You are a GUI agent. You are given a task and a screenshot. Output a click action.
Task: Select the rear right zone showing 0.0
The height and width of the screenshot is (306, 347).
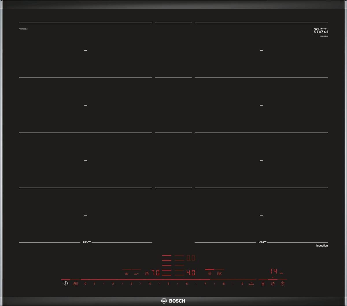point(191,258)
